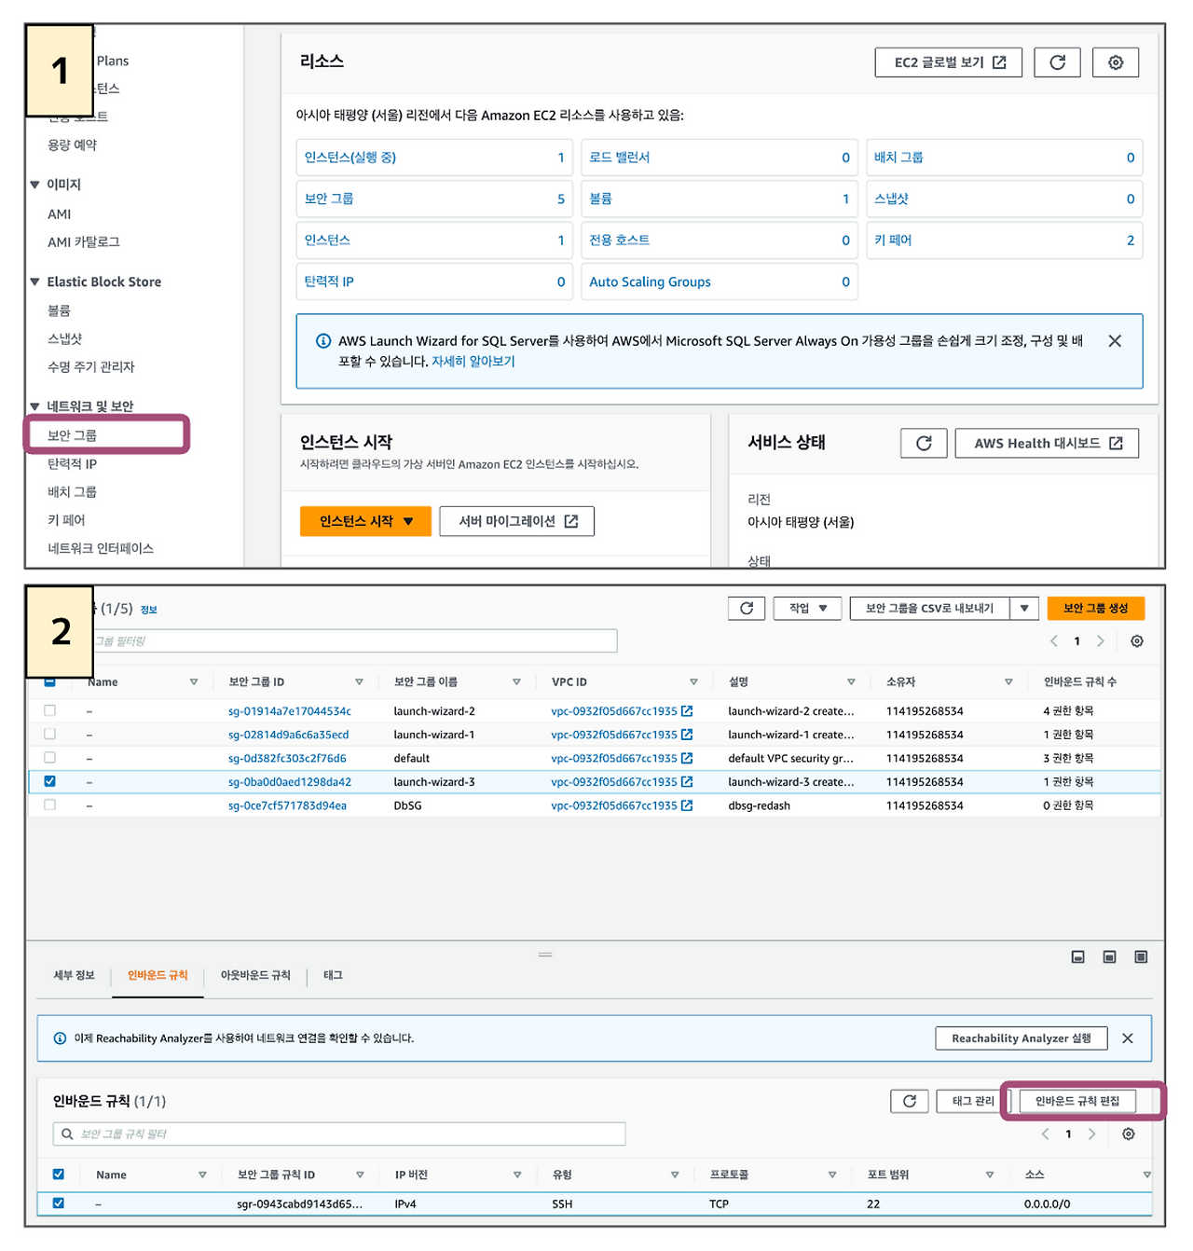Switch to the 세부 정보 tab
This screenshot has height=1251, width=1193.
(75, 976)
